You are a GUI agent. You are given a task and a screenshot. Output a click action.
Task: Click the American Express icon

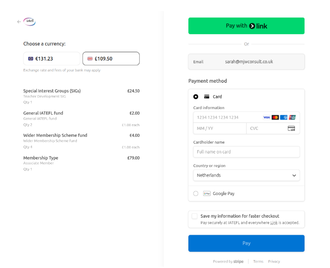coord(284,117)
